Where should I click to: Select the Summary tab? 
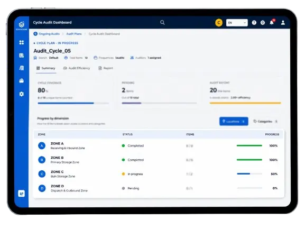point(45,68)
